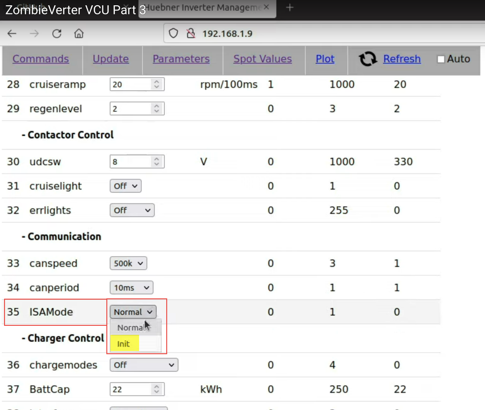Enable the Auto refresh checkbox
This screenshot has width=485, height=410.
pyautogui.click(x=441, y=59)
